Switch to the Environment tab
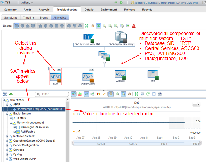Image resolution: width=206 pixels, height=162 pixels. tap(109, 10)
